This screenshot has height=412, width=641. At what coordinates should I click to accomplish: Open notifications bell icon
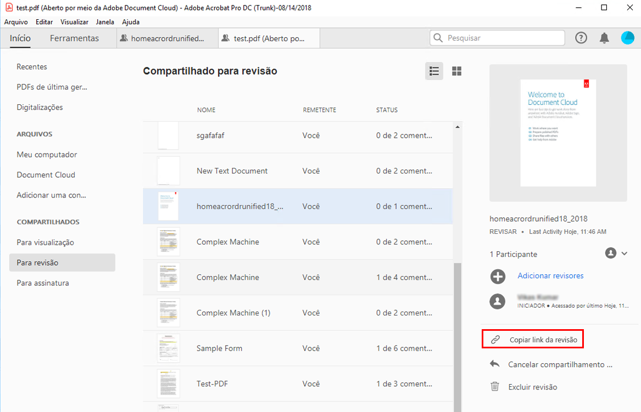coord(604,38)
